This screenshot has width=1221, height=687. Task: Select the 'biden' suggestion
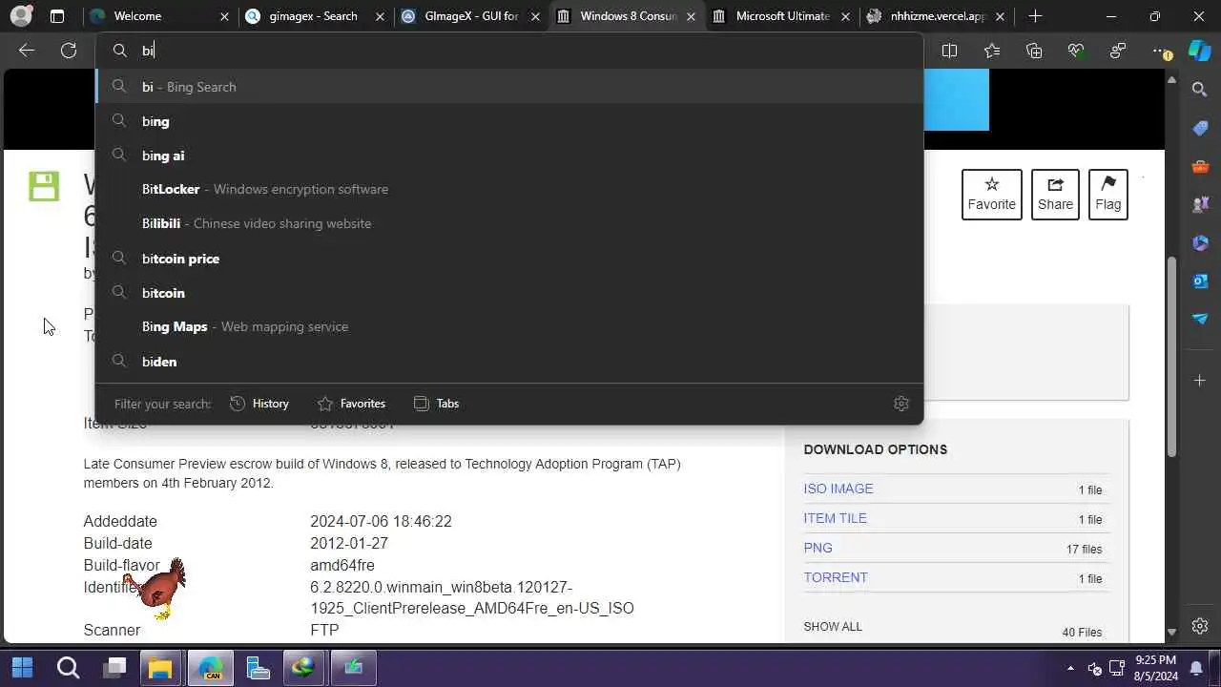(509, 362)
